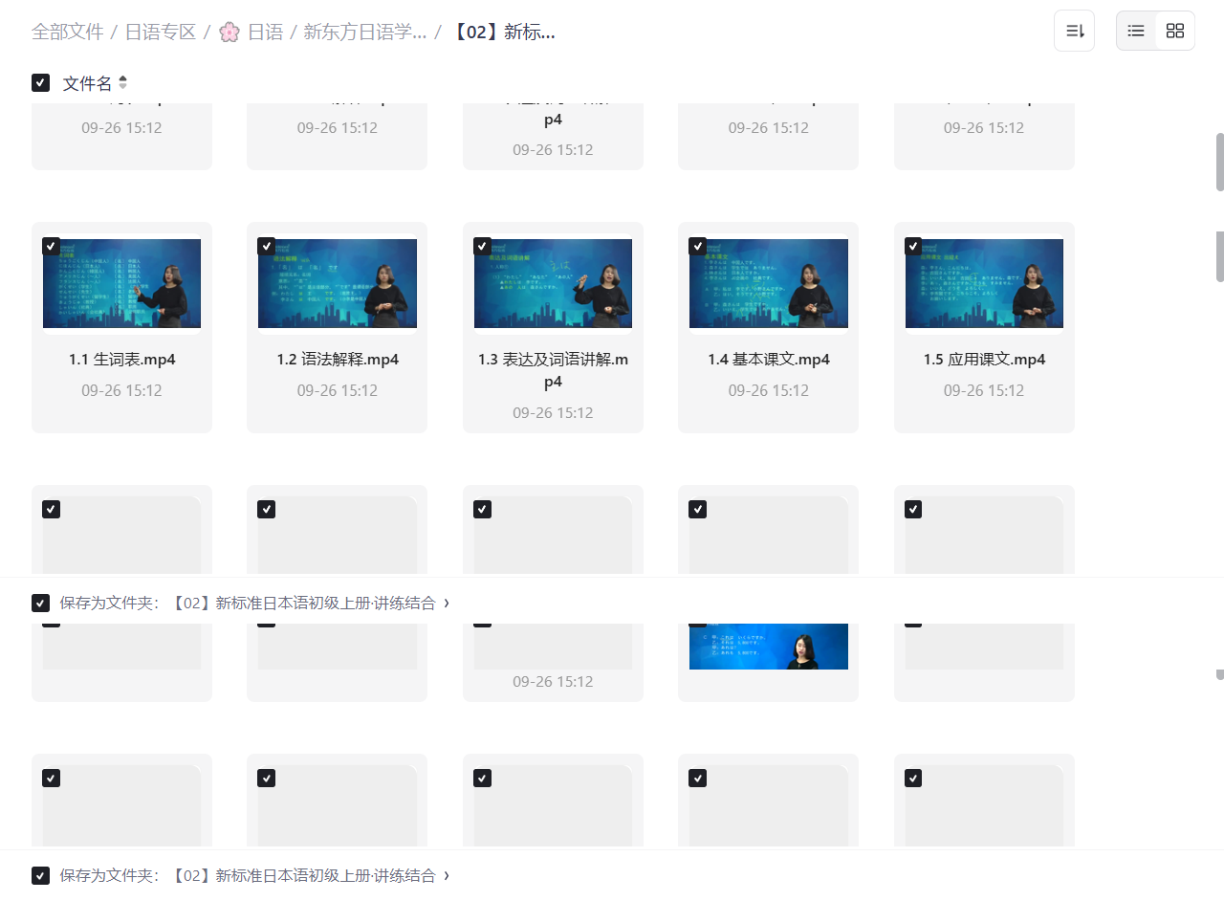Screen dimensions: 1224x901
Task: Uncheck the 1.1 生词表.mp4 checkbox
Action: [x=52, y=247]
